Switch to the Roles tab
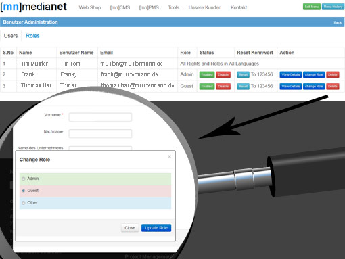 (32, 36)
